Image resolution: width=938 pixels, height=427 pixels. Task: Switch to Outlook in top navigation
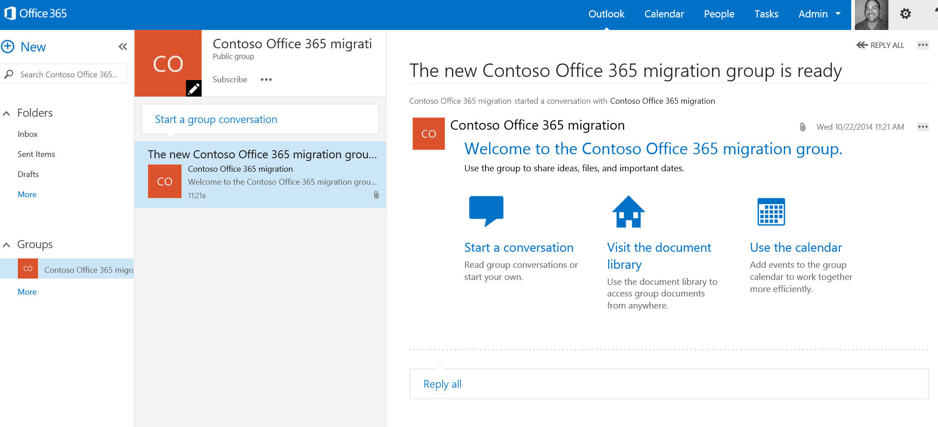606,14
